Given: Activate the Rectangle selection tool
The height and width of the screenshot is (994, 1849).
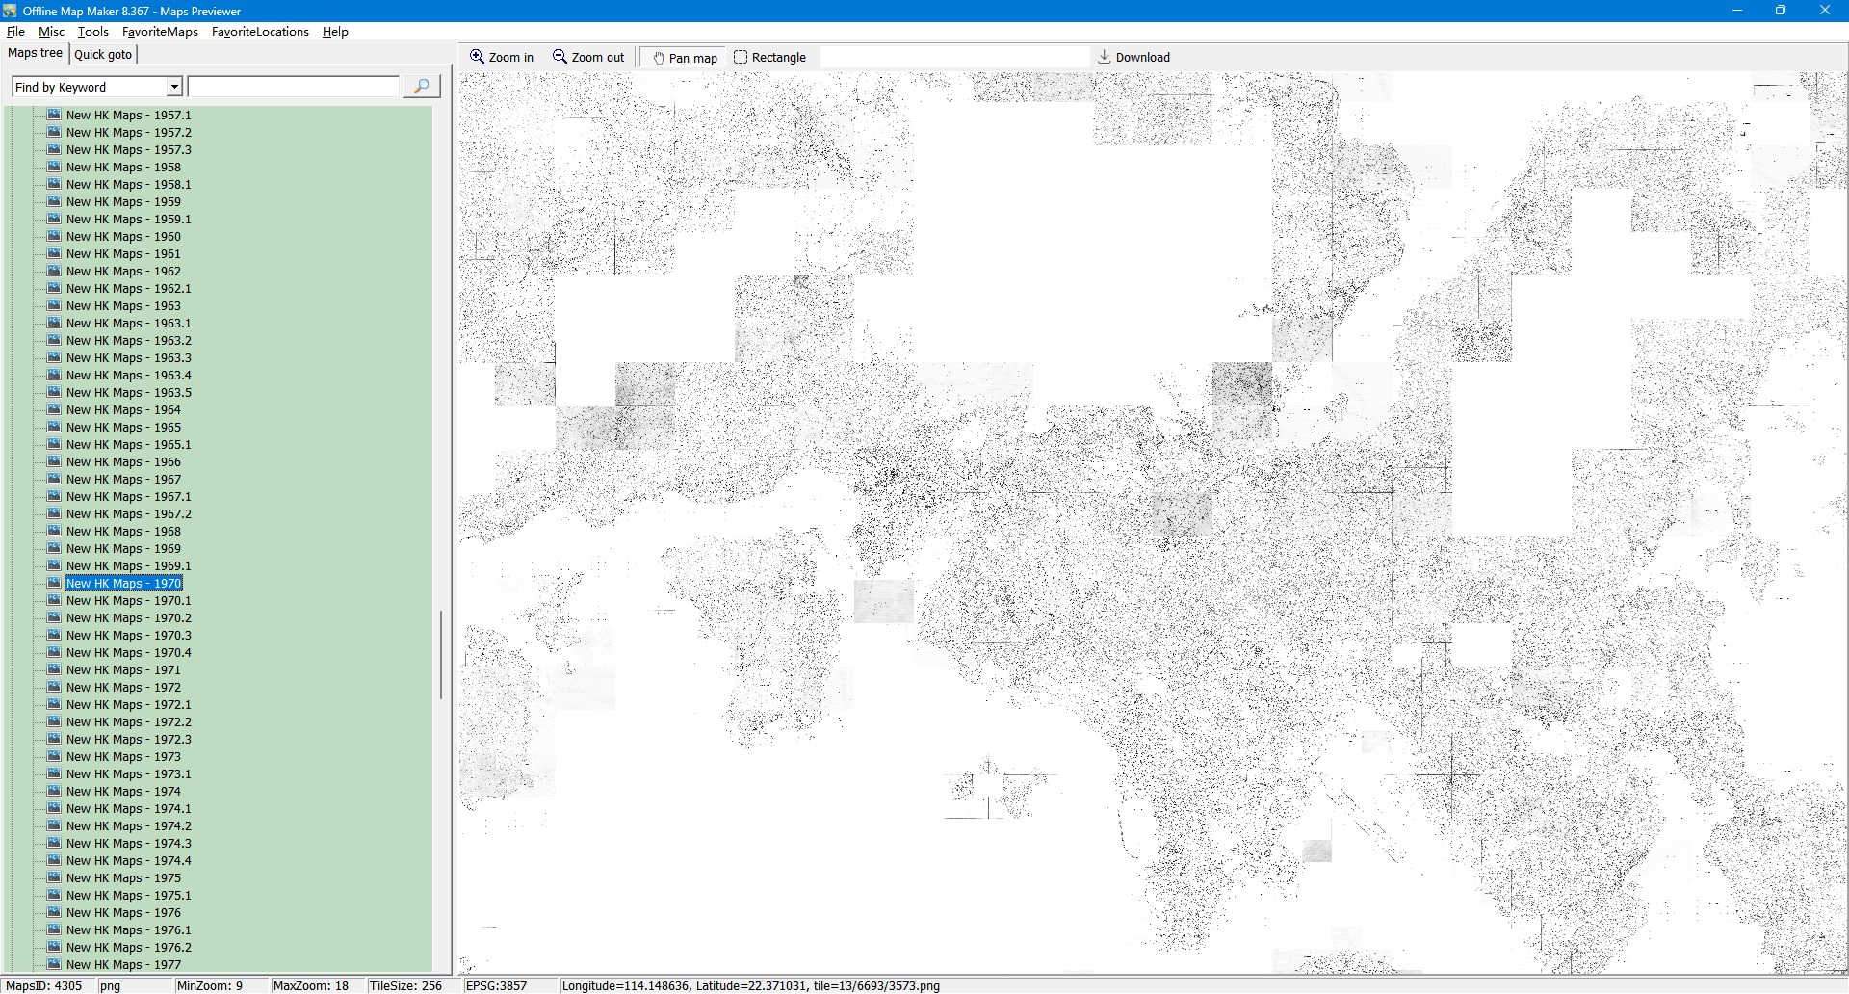Looking at the screenshot, I should (741, 57).
